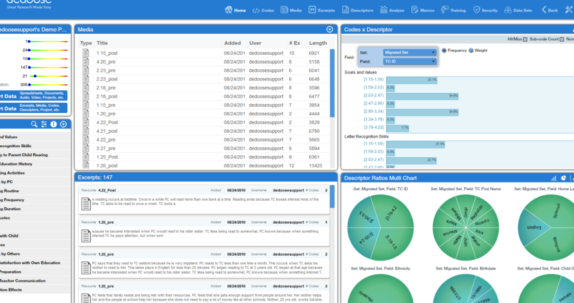Switch descriptor ratios to pie chart icon
The width and height of the screenshot is (574, 303).
click(563, 178)
